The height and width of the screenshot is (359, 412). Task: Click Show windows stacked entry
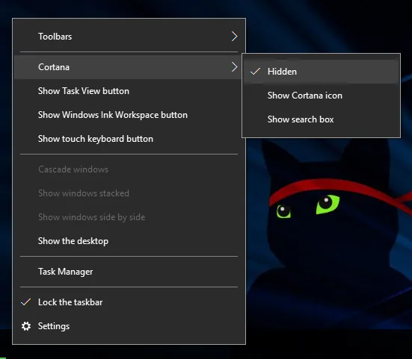[129, 193]
